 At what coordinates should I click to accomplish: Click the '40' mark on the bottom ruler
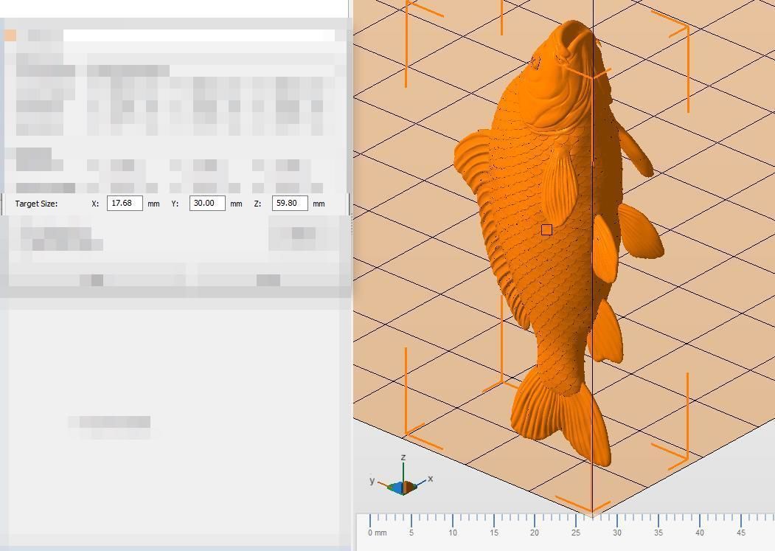699,533
